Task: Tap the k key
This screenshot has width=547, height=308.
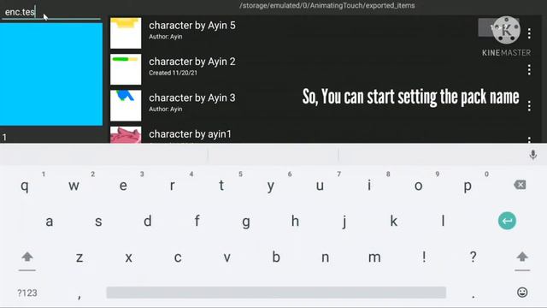Action: pyautogui.click(x=393, y=222)
